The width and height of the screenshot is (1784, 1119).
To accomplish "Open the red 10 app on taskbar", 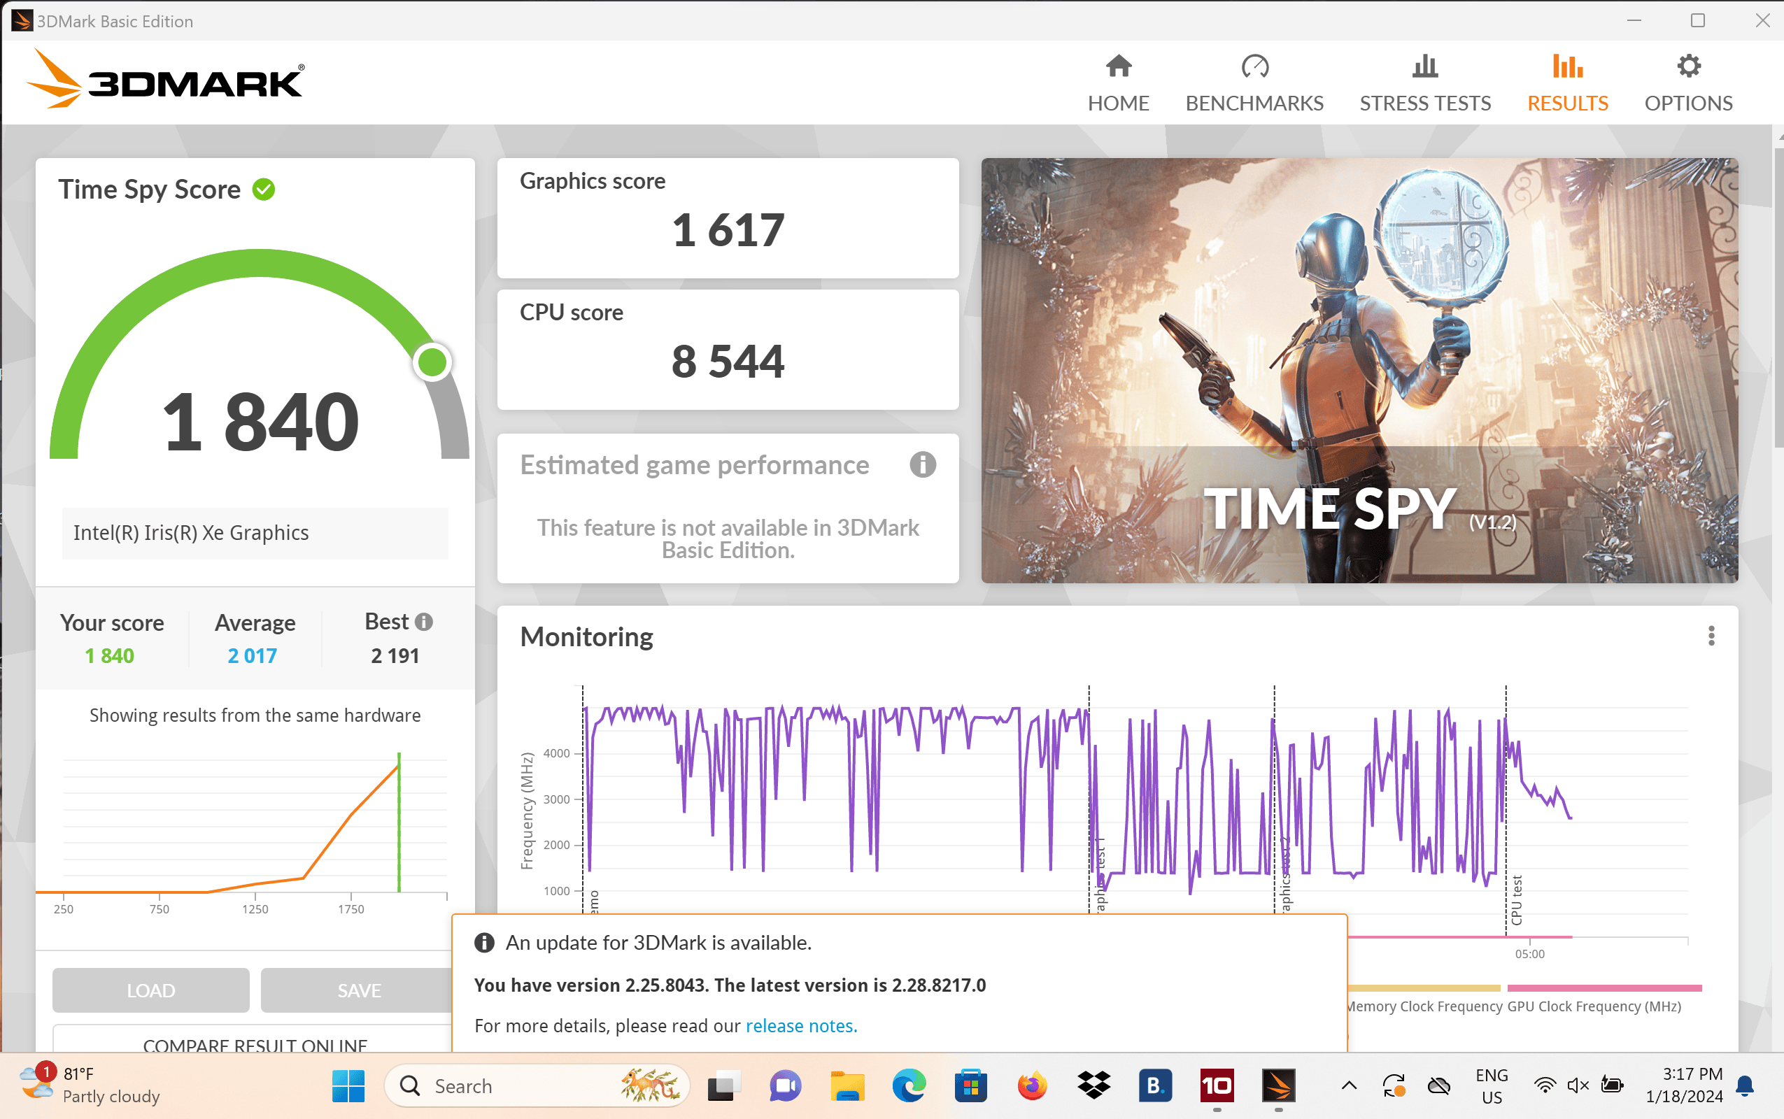I will tap(1217, 1085).
